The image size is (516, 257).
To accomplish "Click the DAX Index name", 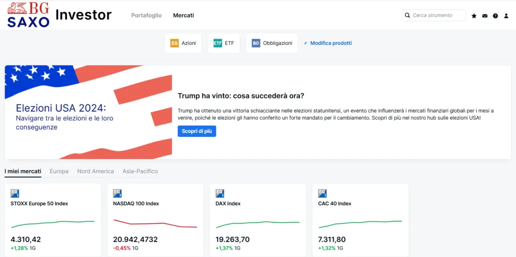I will [x=228, y=203].
